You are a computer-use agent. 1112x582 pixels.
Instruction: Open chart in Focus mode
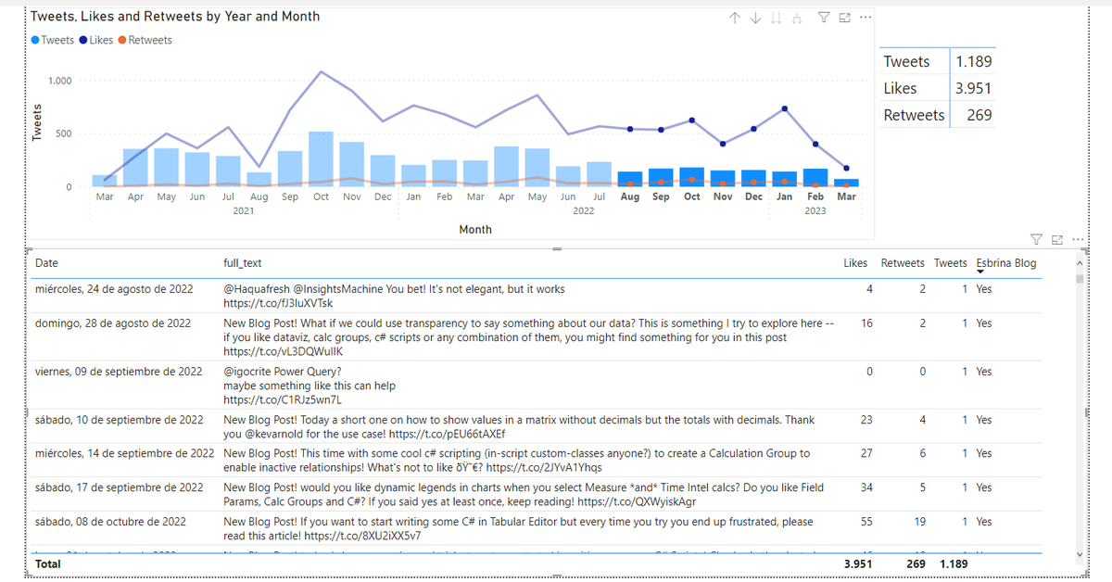(844, 18)
